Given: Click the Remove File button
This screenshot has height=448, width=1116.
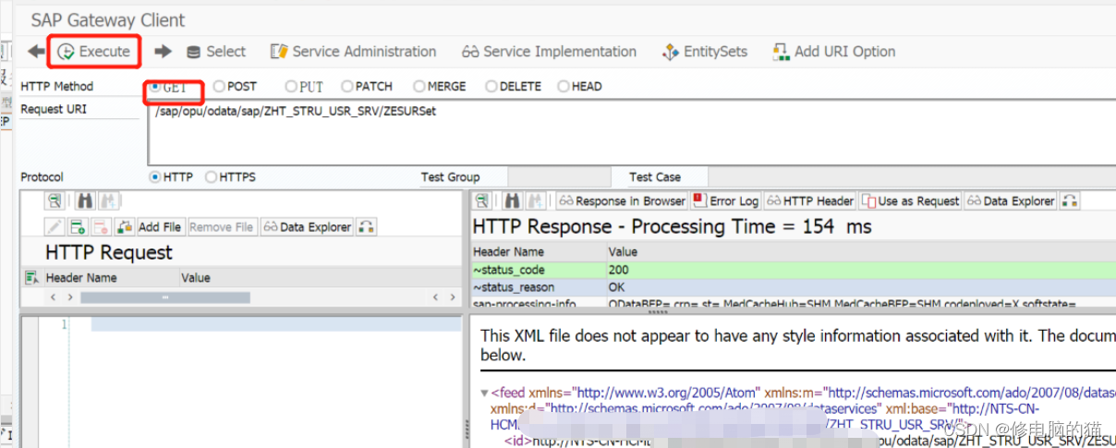Looking at the screenshot, I should point(222,227).
